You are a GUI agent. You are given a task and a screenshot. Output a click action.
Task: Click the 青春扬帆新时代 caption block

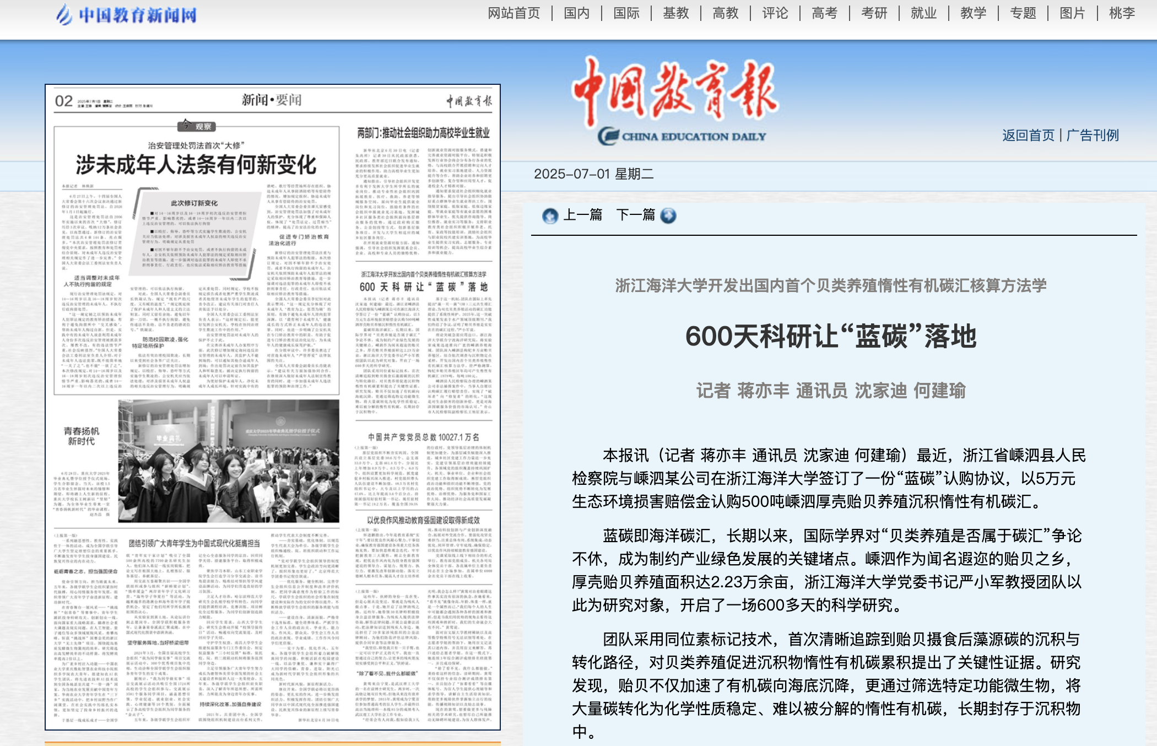coord(81,436)
